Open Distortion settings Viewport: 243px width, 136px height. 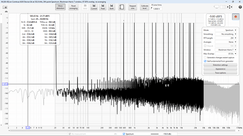[x=220, y=65]
